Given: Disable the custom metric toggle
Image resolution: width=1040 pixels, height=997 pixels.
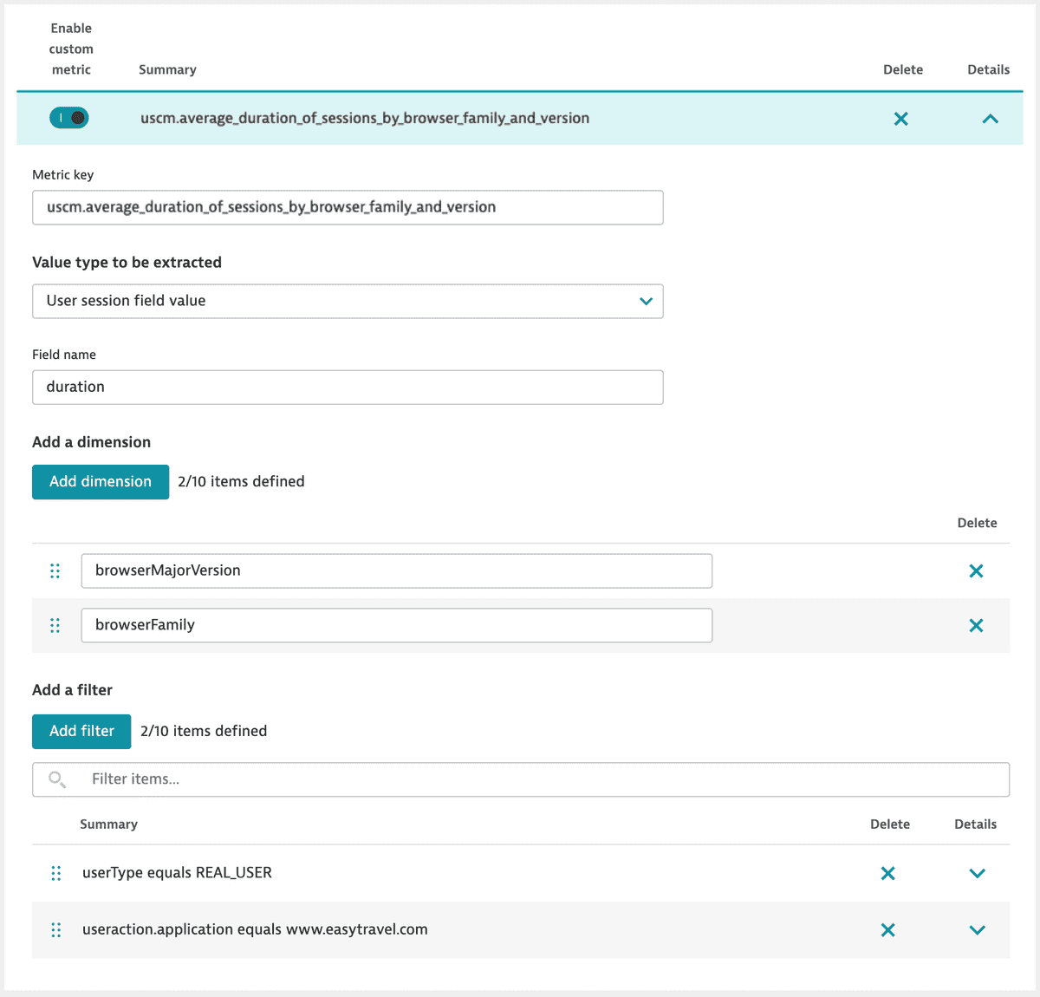Looking at the screenshot, I should click(69, 117).
